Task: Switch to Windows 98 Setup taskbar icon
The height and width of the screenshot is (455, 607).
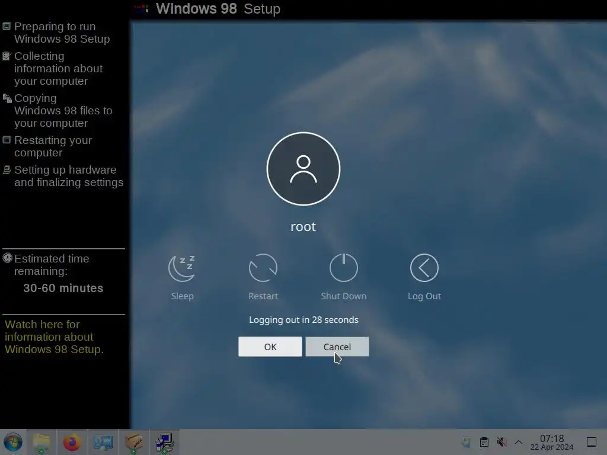Action: pos(165,442)
